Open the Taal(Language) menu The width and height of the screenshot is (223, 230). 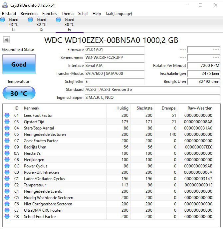[x=119, y=14]
